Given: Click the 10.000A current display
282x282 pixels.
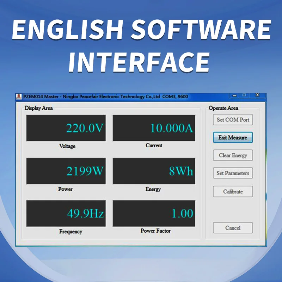Looking at the screenshot, I should pos(154,128).
